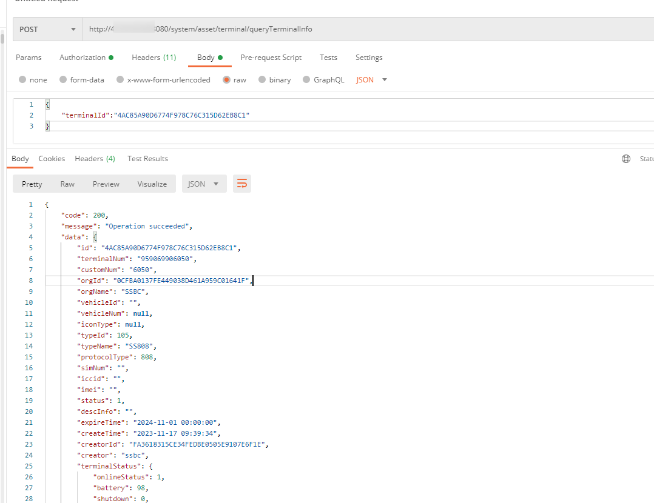Select the none body radio button
This screenshot has height=503, width=654.
[x=22, y=80]
